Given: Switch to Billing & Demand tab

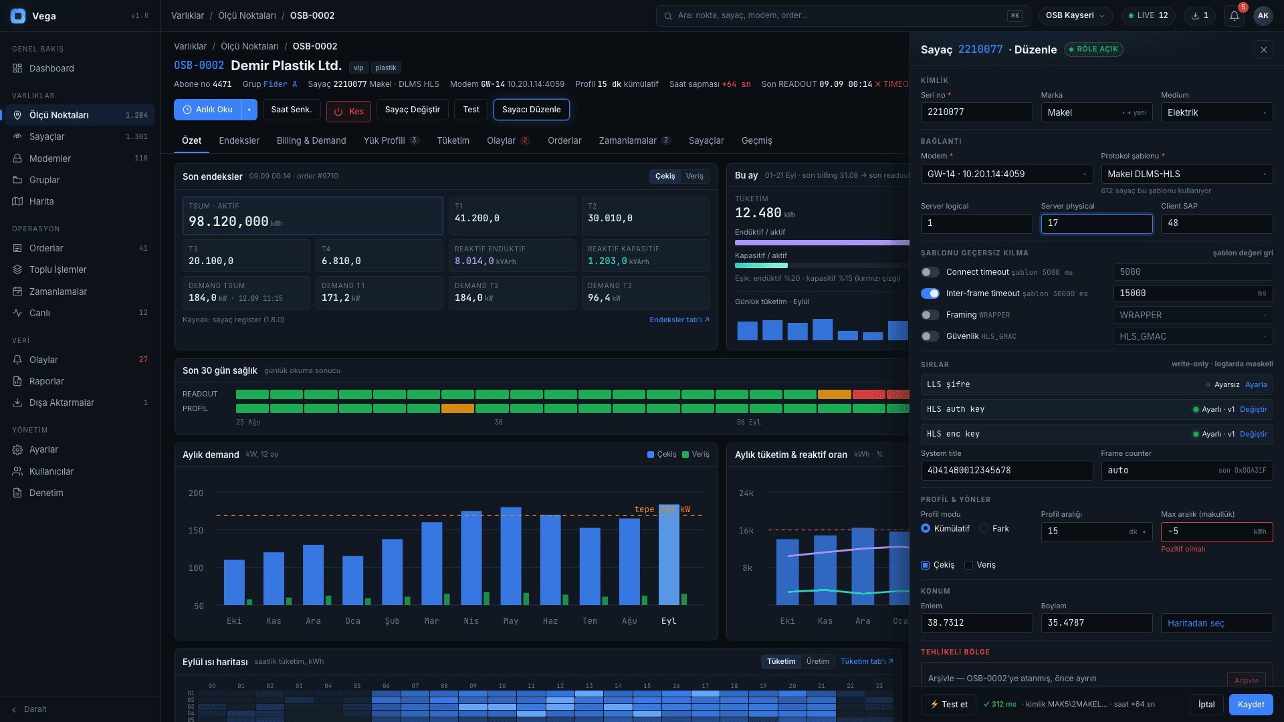Looking at the screenshot, I should [312, 140].
